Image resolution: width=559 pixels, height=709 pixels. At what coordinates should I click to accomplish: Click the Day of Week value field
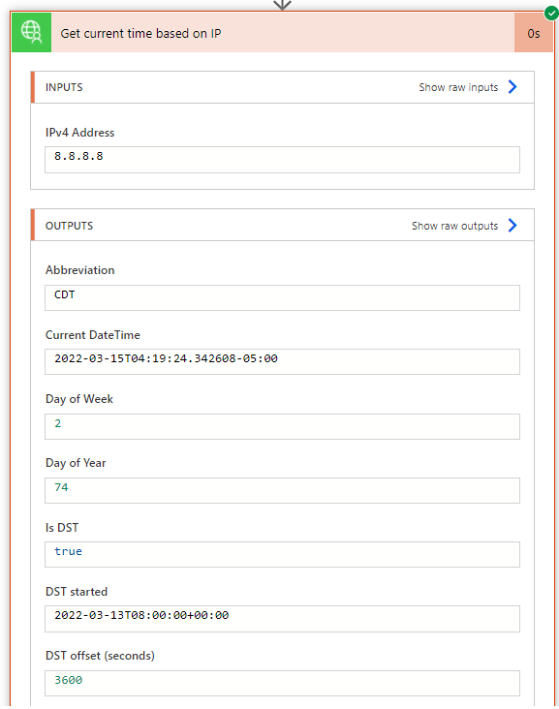point(282,426)
